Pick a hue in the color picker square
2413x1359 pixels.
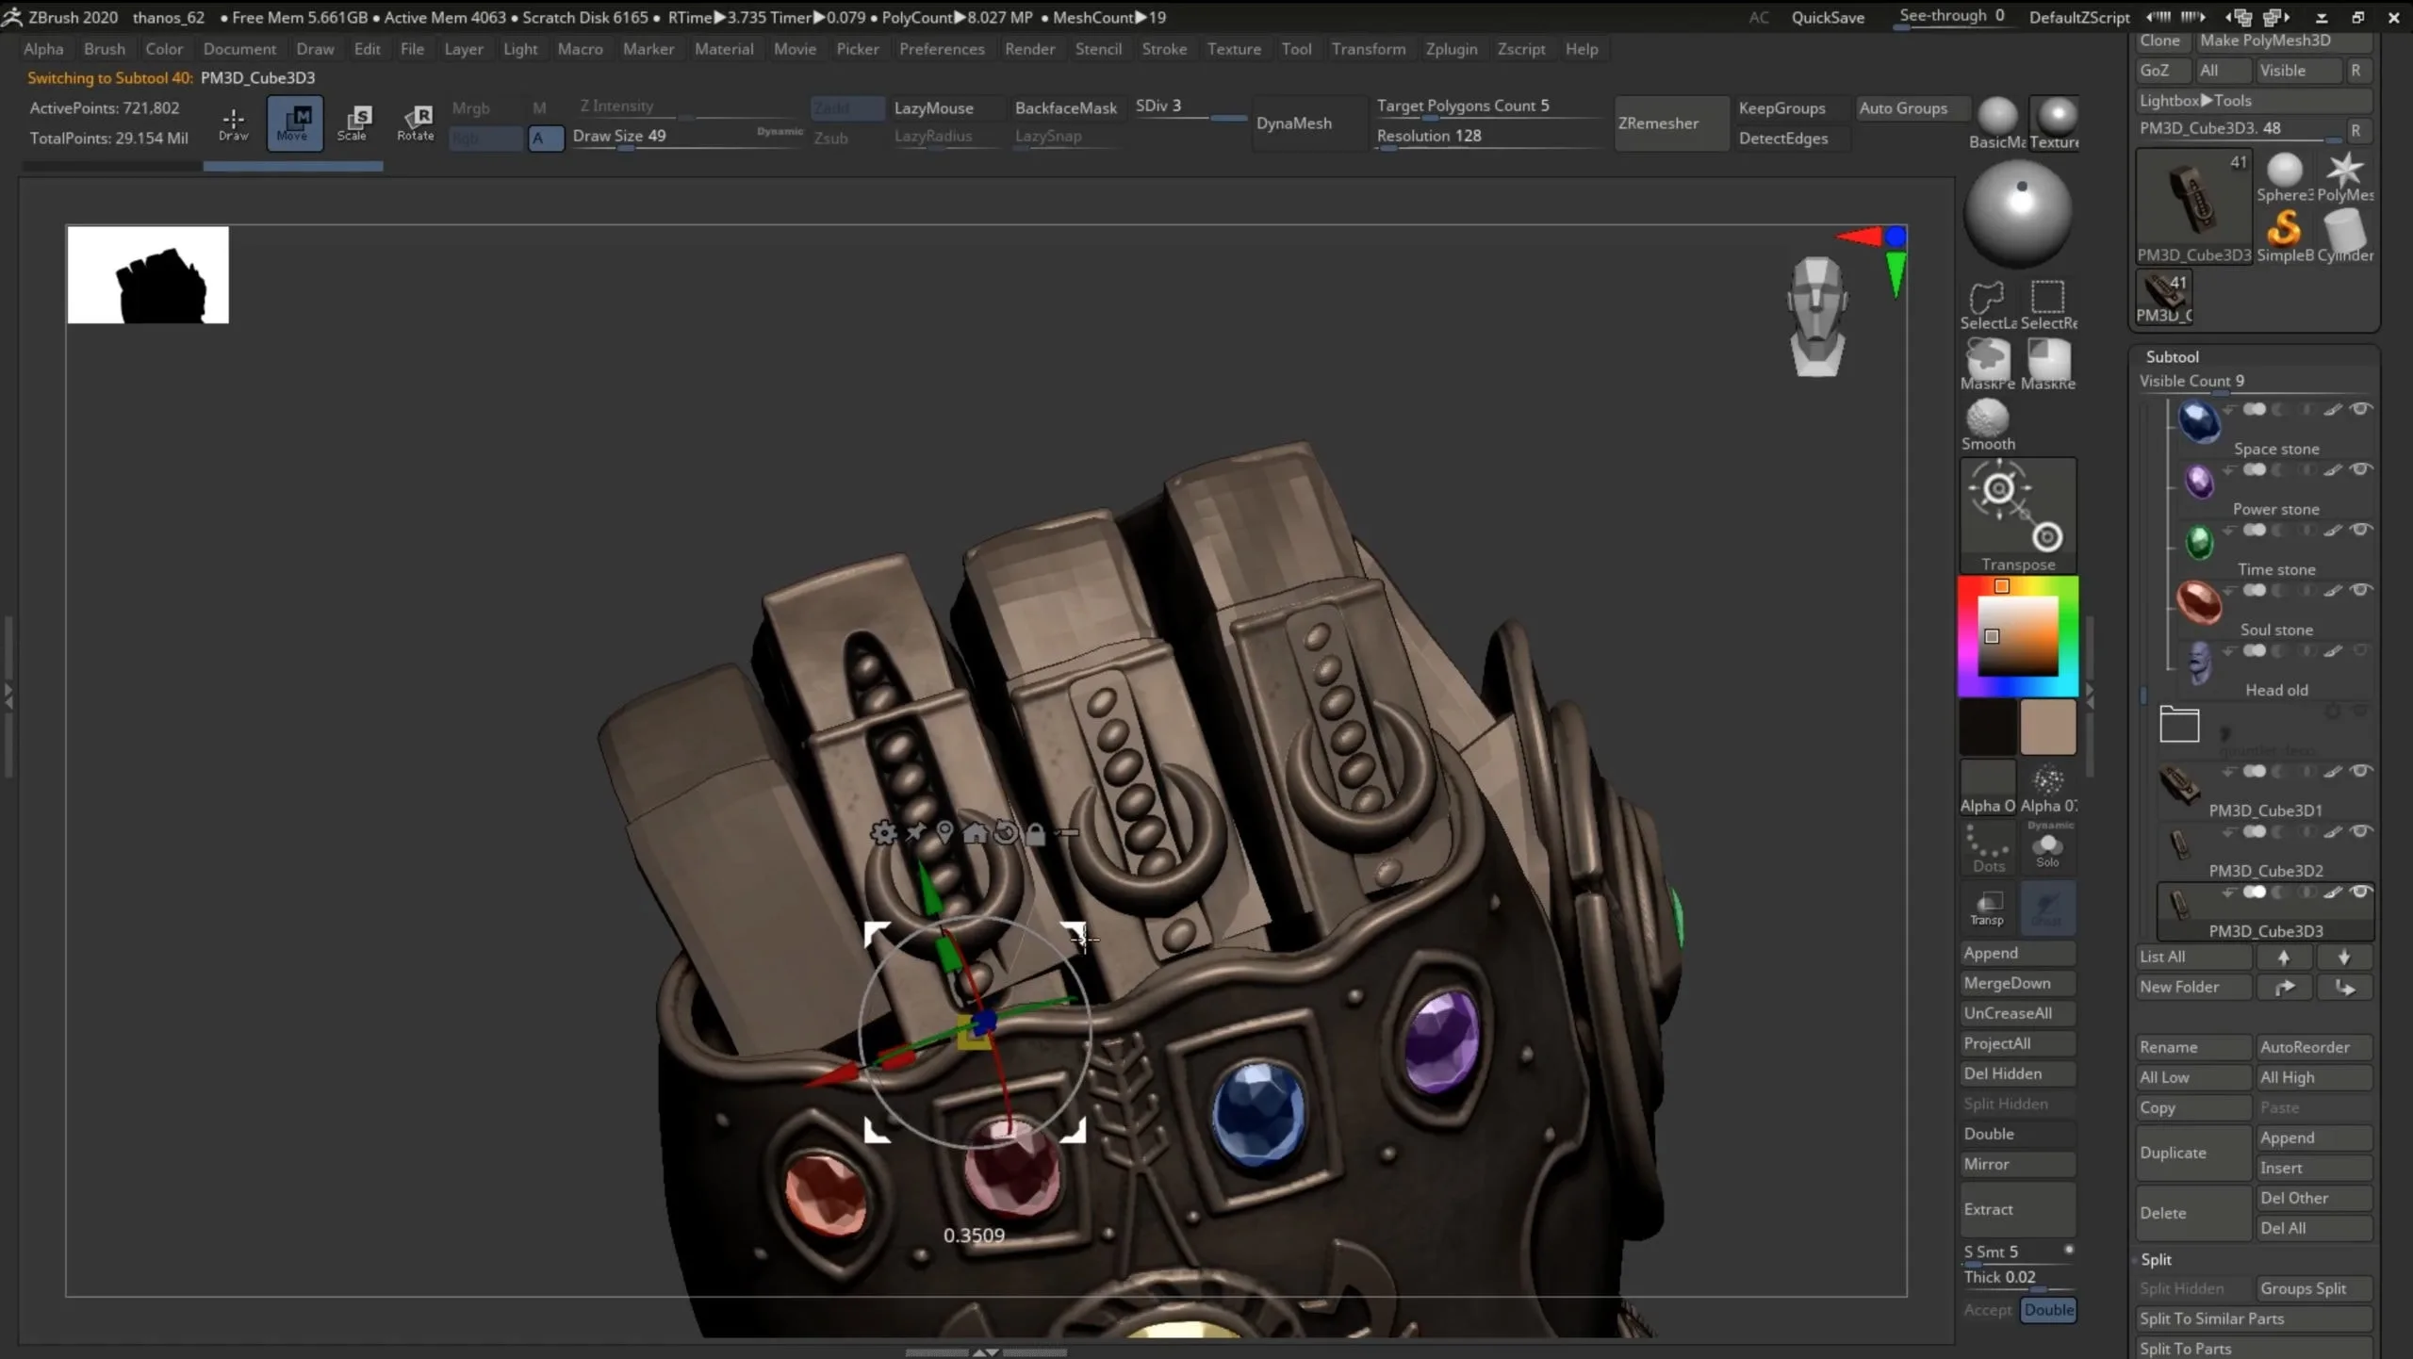coord(2018,637)
